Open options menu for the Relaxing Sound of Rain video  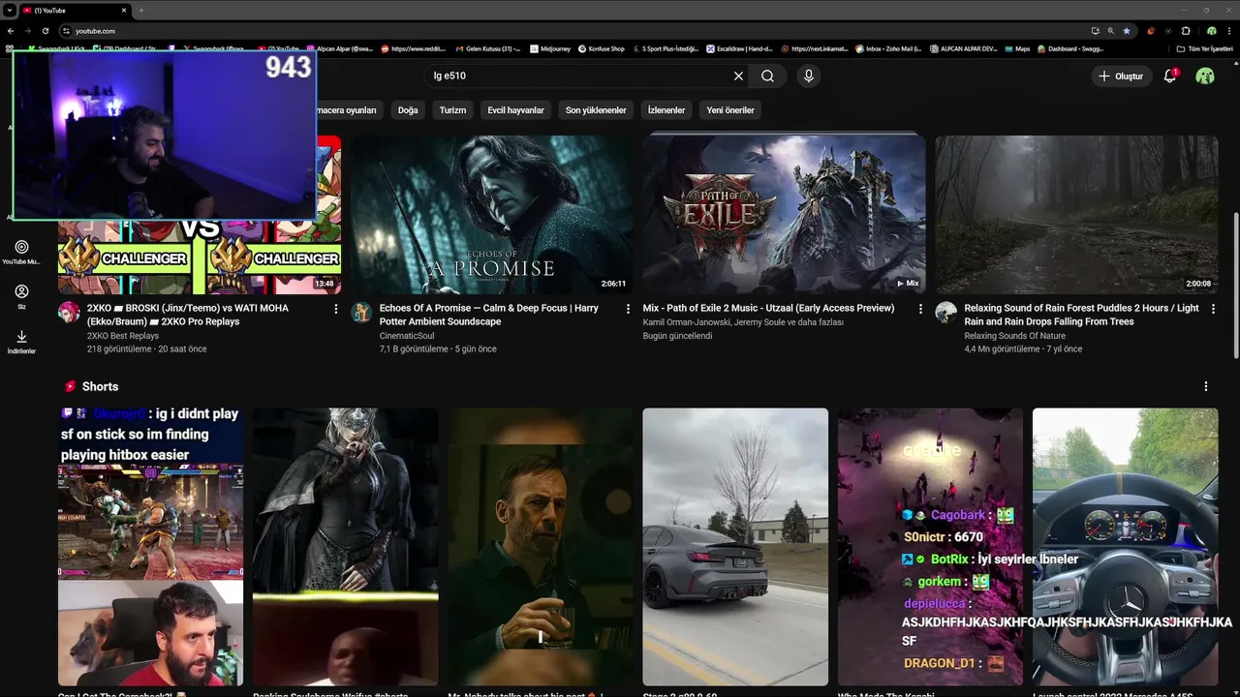click(x=1213, y=309)
